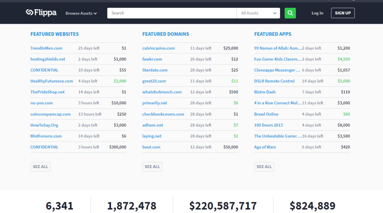The height and width of the screenshot is (213, 383).
Task: Open the whatsforbrunch.com domain listing
Action: pyautogui.click(x=162, y=92)
